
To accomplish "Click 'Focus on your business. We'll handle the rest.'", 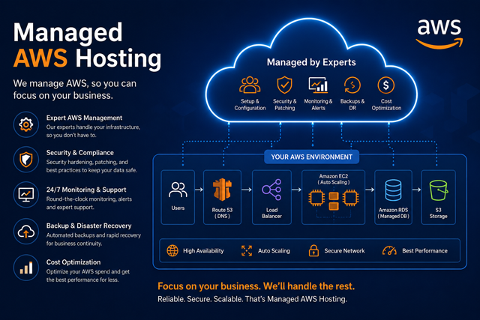I will pos(256,286).
